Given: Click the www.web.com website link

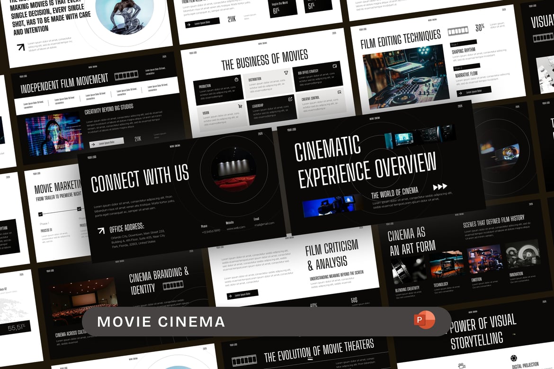Looking at the screenshot, I should [236, 228].
